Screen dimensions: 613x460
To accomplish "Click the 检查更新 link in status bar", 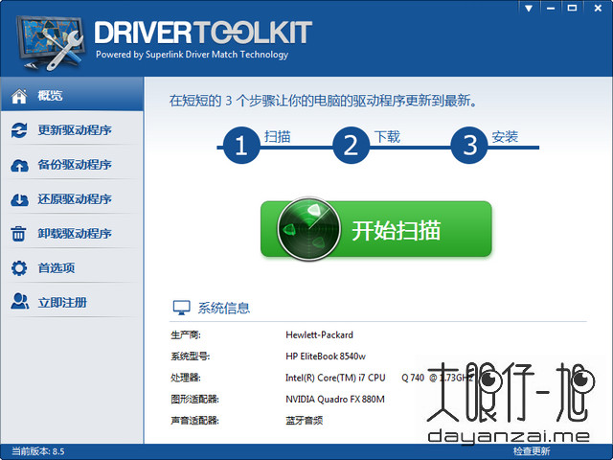I will 532,451.
